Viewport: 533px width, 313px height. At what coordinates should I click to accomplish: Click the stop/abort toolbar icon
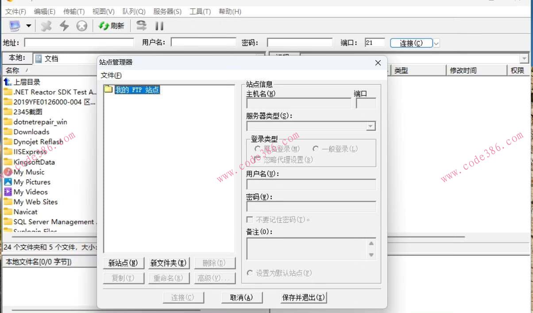tap(81, 26)
